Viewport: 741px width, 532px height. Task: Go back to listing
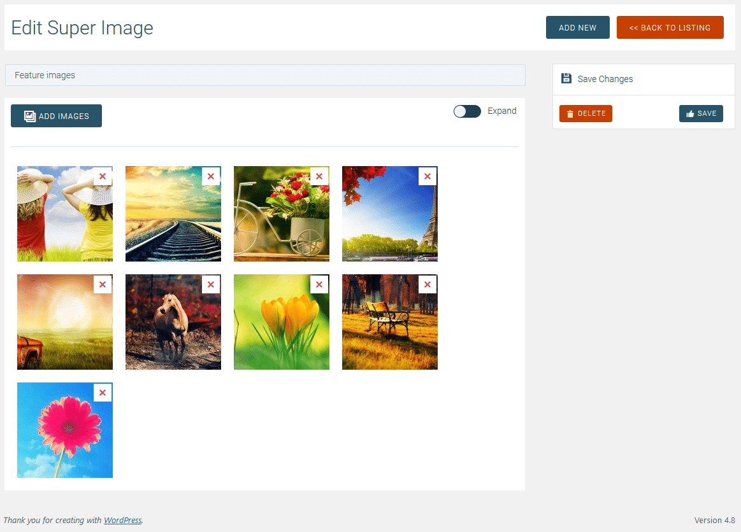[x=670, y=27]
